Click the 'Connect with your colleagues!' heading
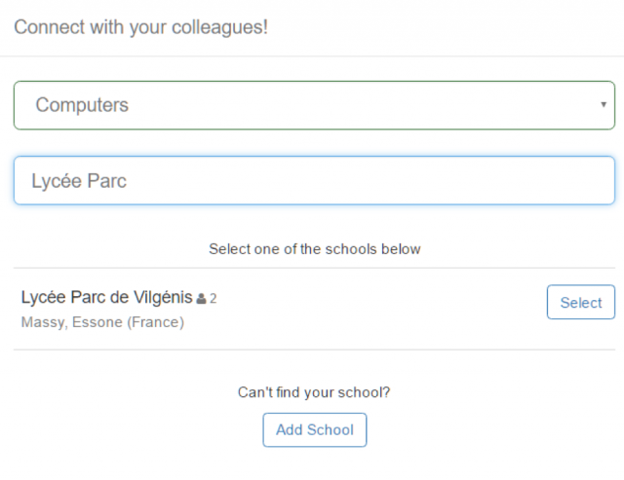 coord(140,26)
